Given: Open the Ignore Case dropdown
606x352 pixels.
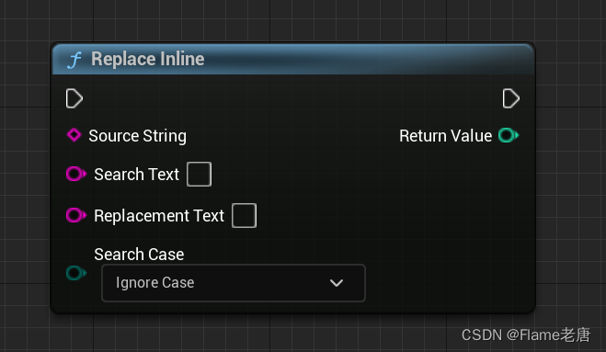Looking at the screenshot, I should click(x=234, y=283).
